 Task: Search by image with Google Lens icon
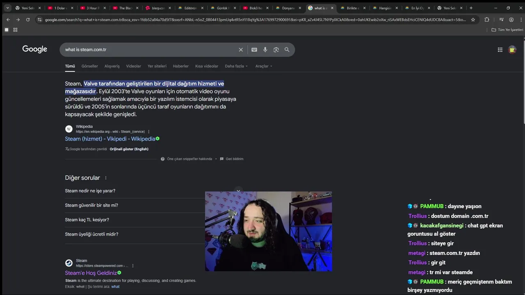276,50
